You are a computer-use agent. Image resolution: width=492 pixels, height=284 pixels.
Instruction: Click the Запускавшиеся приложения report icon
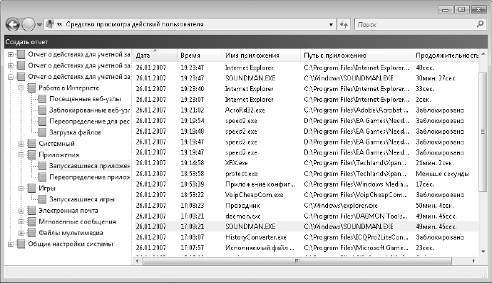click(x=42, y=166)
